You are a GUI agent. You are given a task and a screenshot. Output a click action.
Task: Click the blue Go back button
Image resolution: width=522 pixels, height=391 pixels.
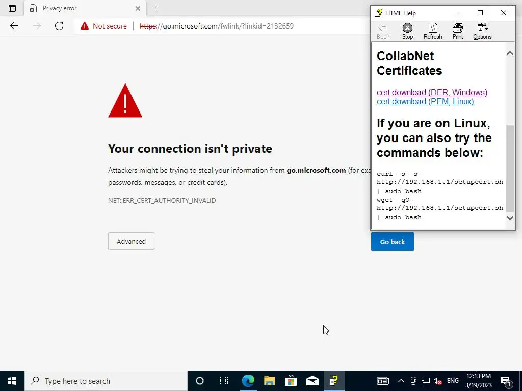392,242
